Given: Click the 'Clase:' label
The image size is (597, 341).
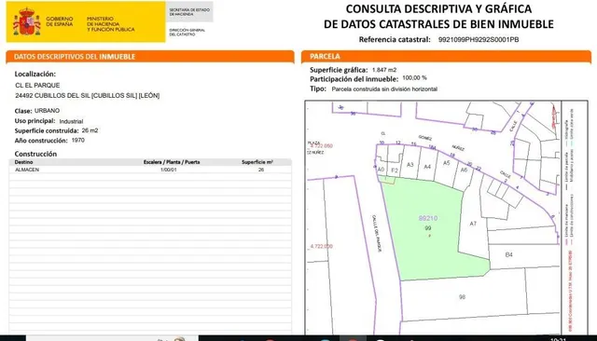Looking at the screenshot, I should click(23, 111).
